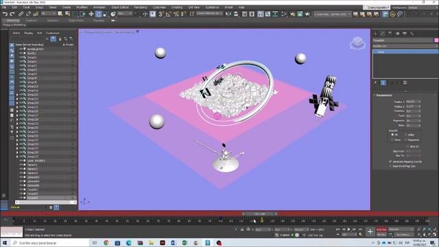This screenshot has height=247, width=439.
Task: Toggle the Percent Snap icon
Action: pyautogui.click(x=176, y=14)
